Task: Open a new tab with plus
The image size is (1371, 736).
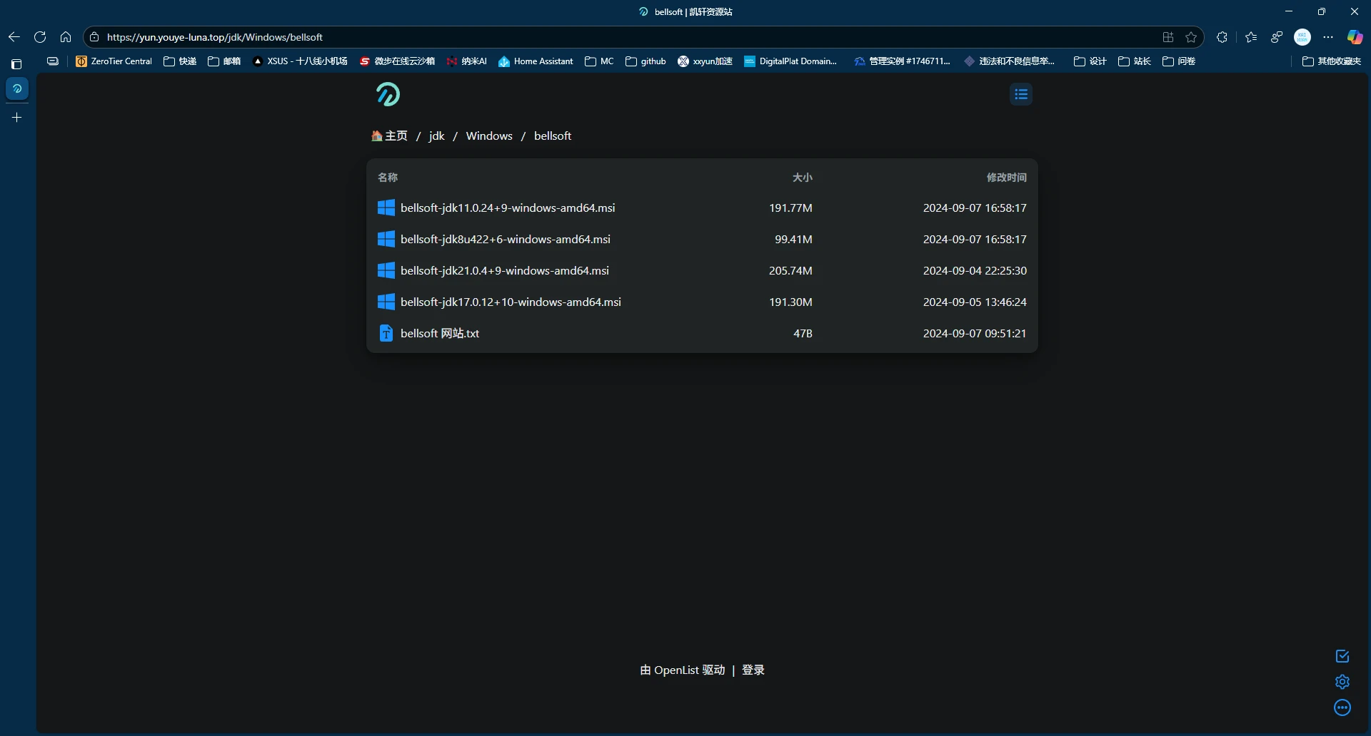Action: (17, 117)
